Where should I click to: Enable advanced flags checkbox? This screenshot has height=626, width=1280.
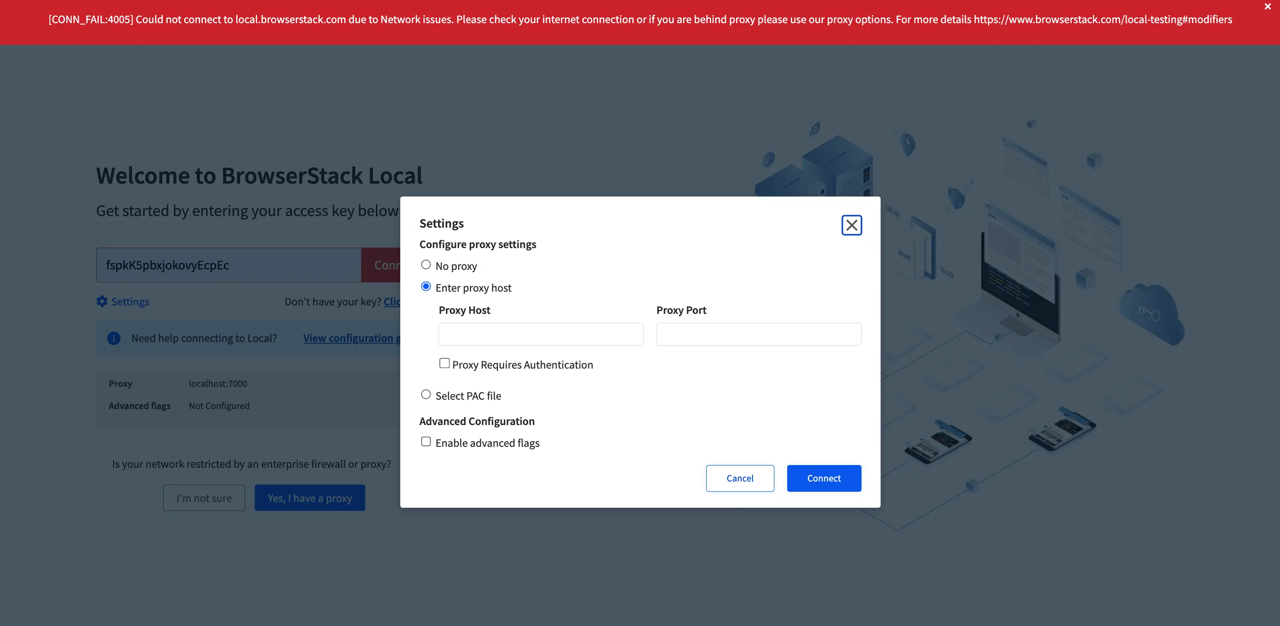tap(426, 441)
